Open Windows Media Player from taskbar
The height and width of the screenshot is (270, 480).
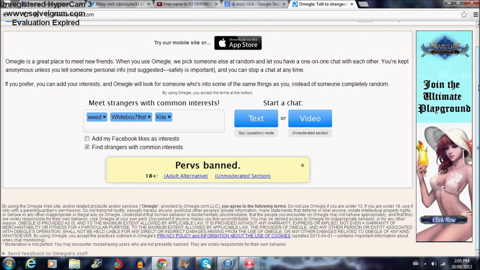[x=52, y=264]
